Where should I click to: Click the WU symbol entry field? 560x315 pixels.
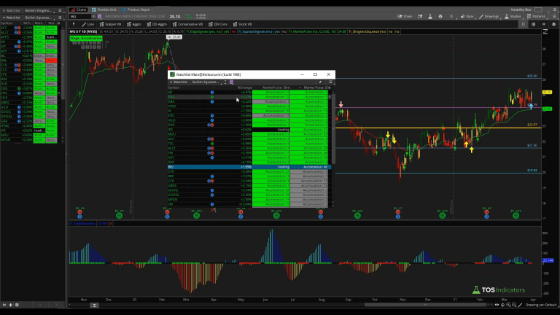click(x=80, y=17)
